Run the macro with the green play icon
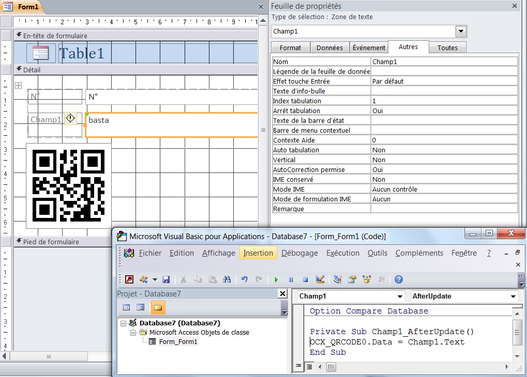 click(276, 279)
